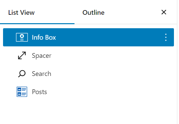Click blank space in the Posts row

pos(110,92)
